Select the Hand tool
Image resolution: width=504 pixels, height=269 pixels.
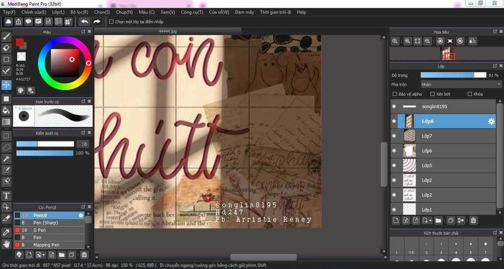pos(6,244)
